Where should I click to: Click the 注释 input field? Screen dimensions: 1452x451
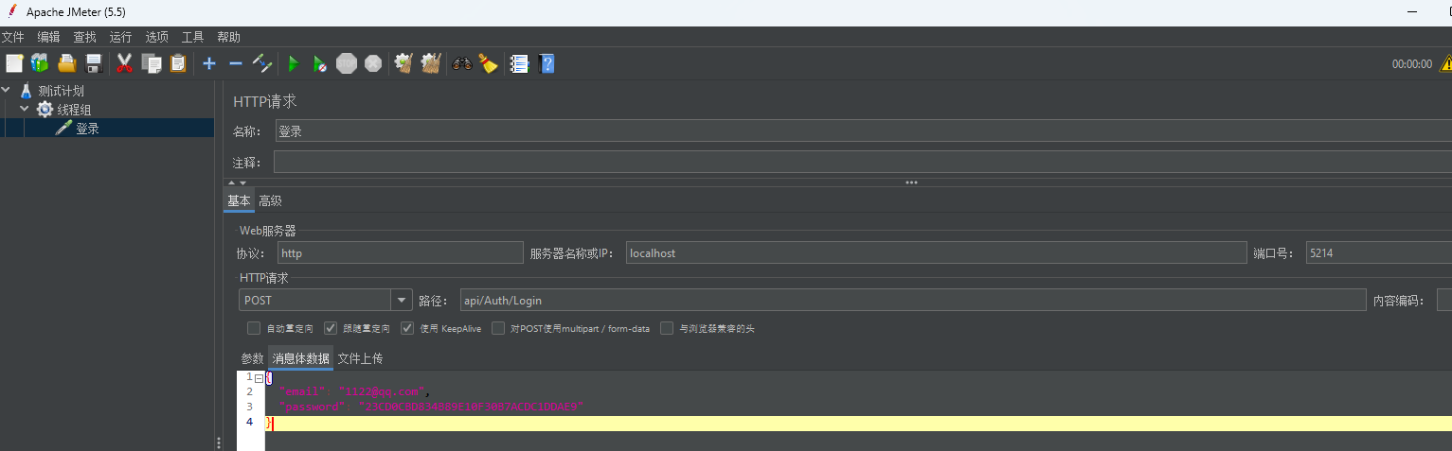point(862,163)
